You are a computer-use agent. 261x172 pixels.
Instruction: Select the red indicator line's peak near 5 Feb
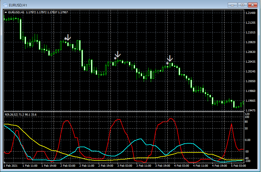pyautogui.click(x=231, y=124)
